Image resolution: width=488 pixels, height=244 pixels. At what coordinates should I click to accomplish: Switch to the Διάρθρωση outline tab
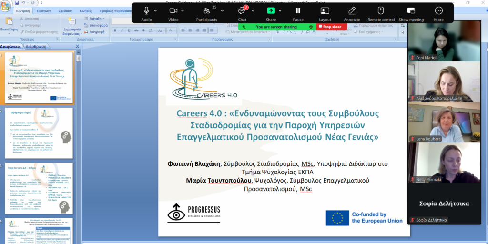(36, 46)
